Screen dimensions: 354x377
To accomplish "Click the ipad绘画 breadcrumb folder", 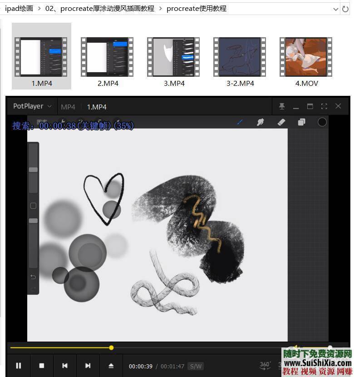I will (x=19, y=9).
